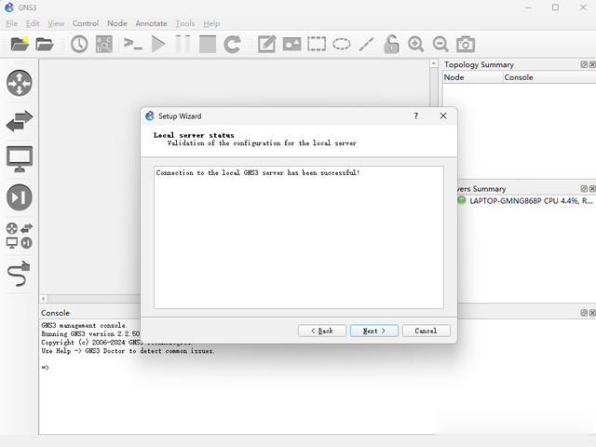Float the Console dock panel
Screen dimensions: 596x447
584,313
